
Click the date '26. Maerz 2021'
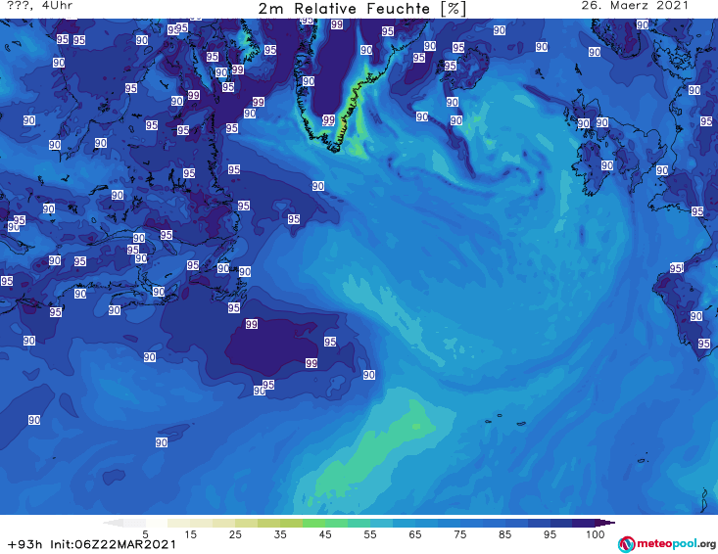coord(635,6)
